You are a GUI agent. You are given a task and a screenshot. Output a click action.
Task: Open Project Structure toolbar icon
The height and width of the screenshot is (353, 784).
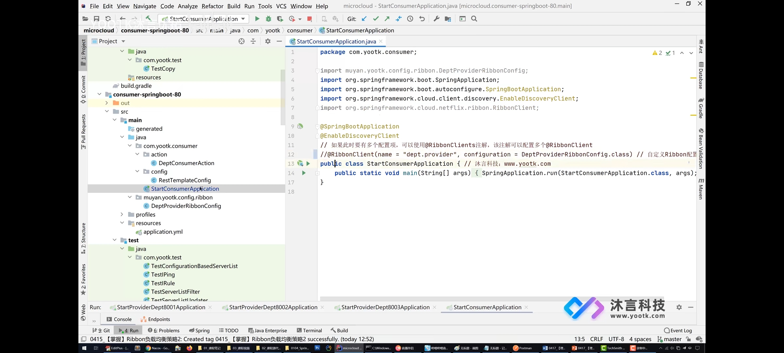448,19
